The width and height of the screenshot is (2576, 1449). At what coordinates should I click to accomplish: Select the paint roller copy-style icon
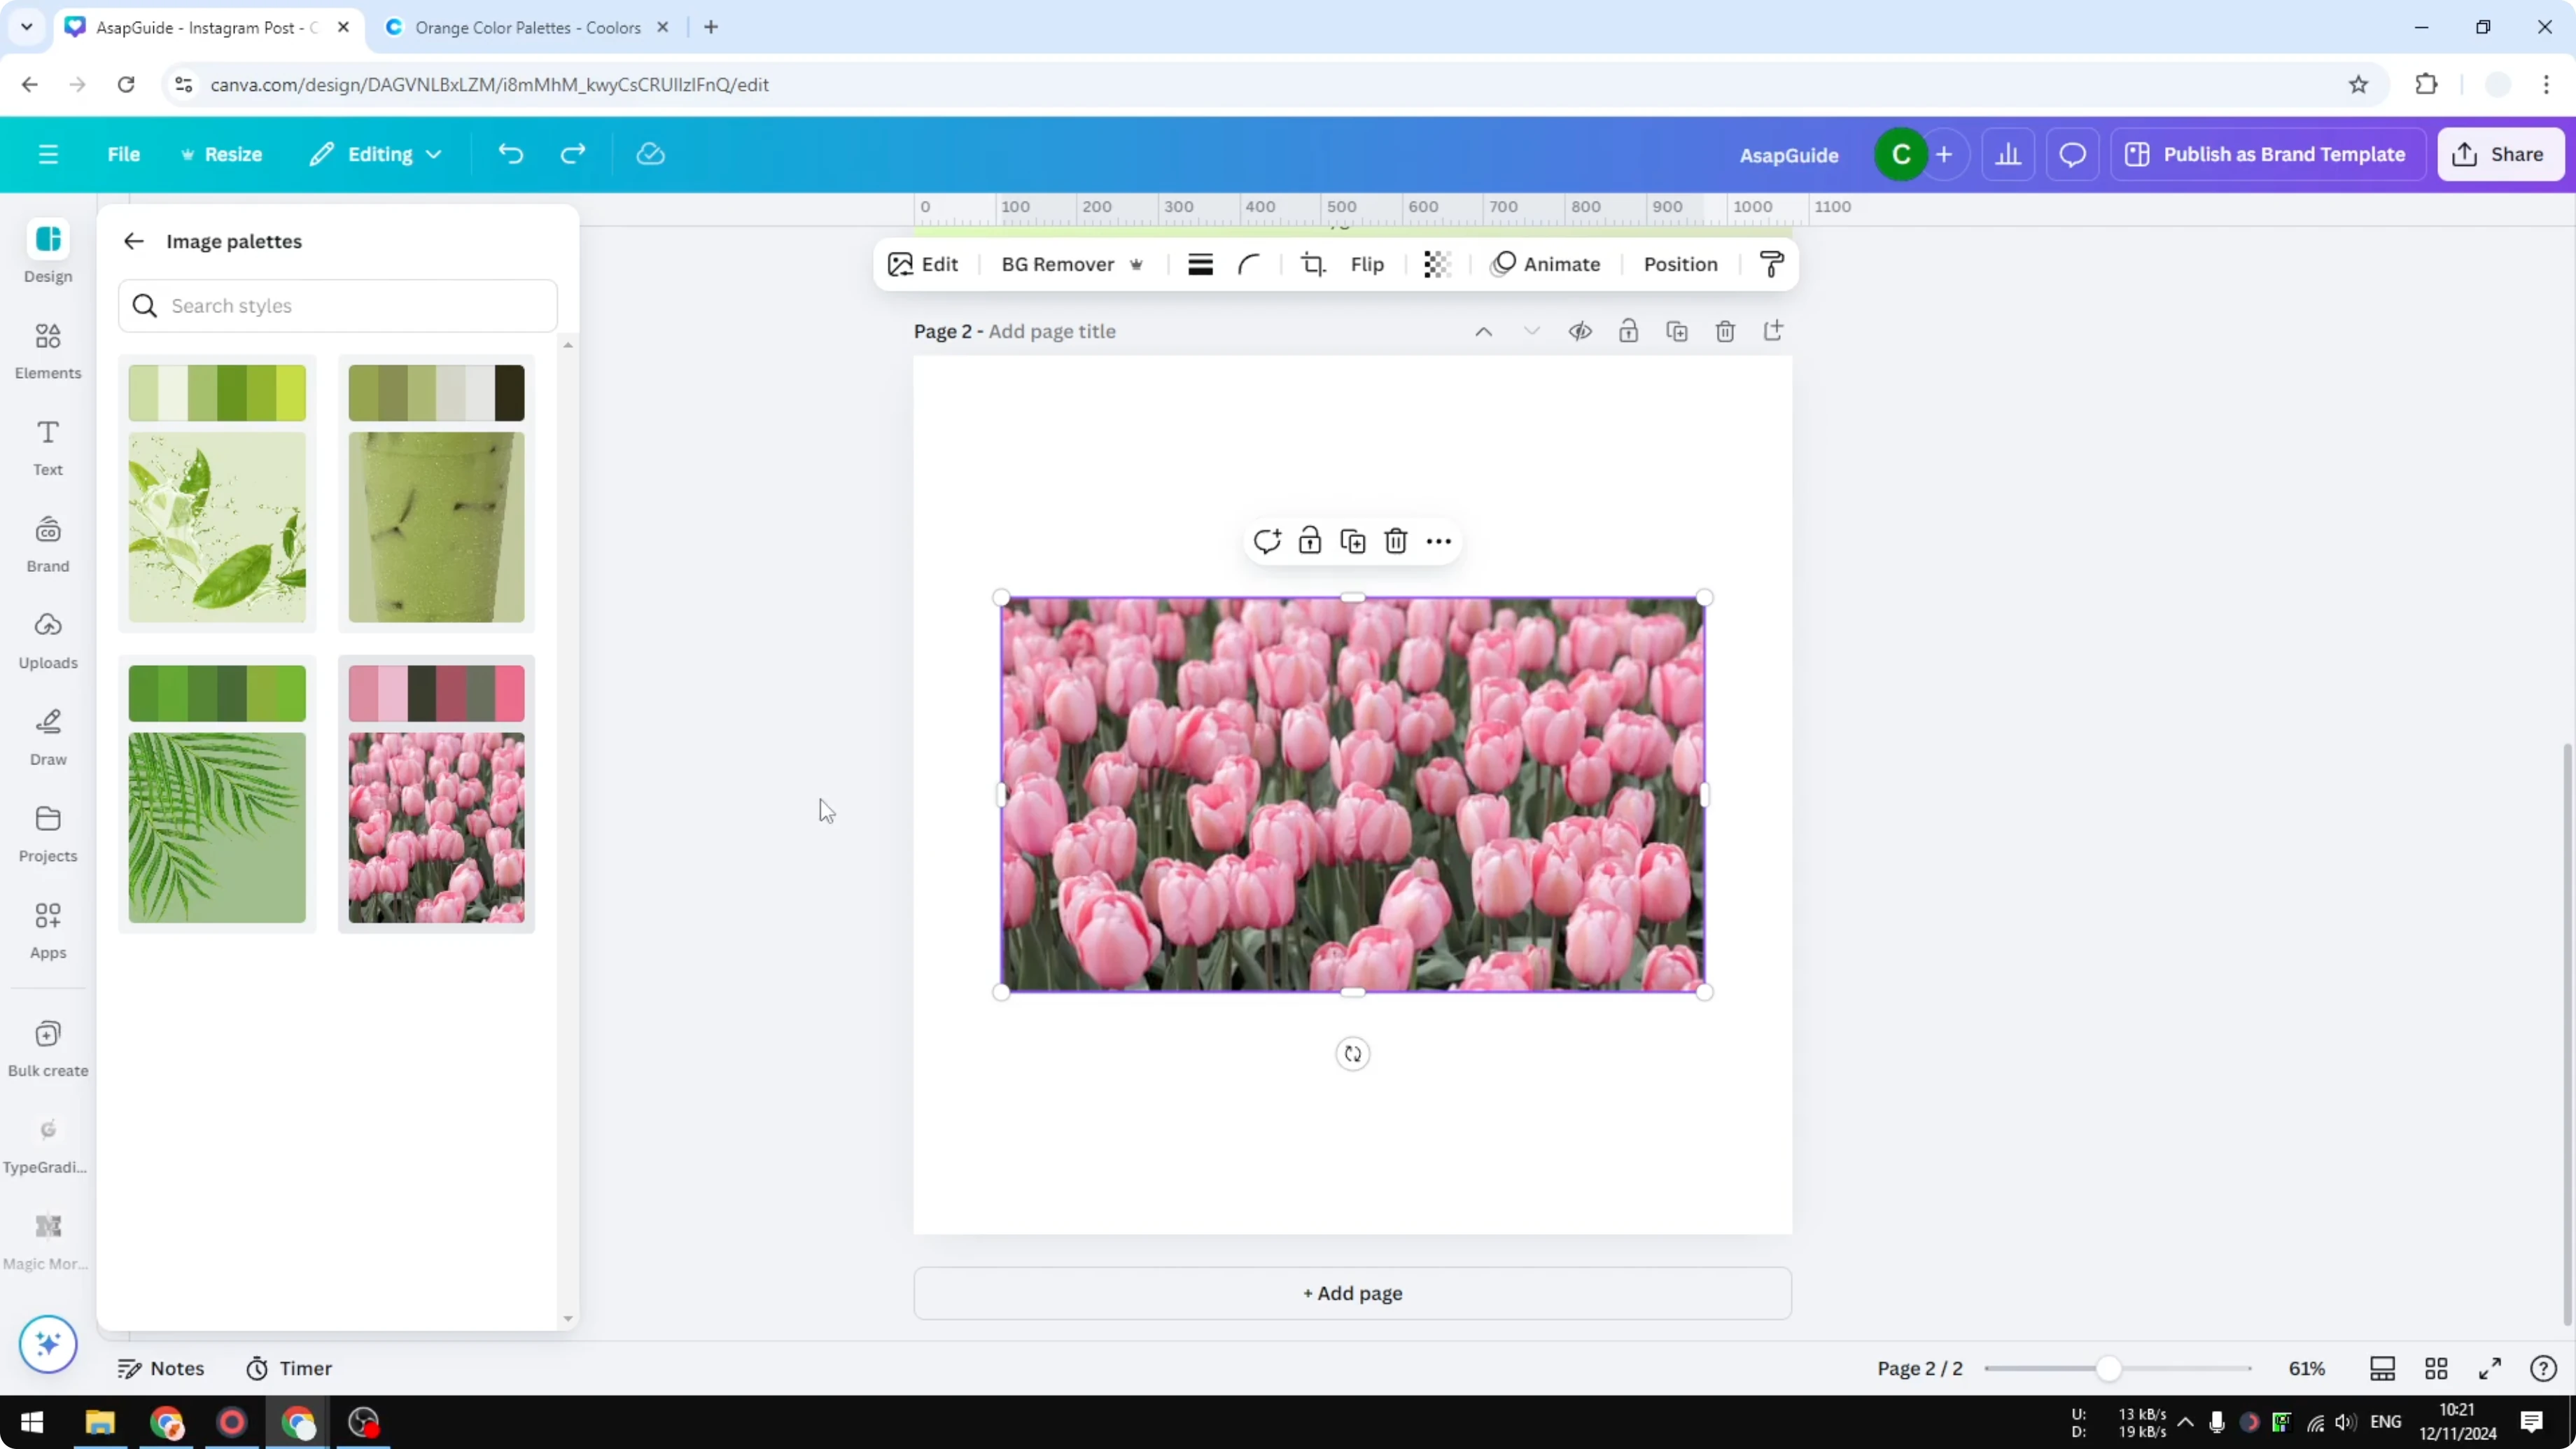click(1770, 264)
